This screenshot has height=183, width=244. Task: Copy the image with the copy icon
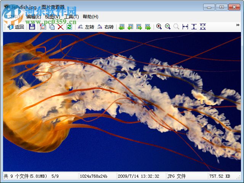click(x=52, y=27)
